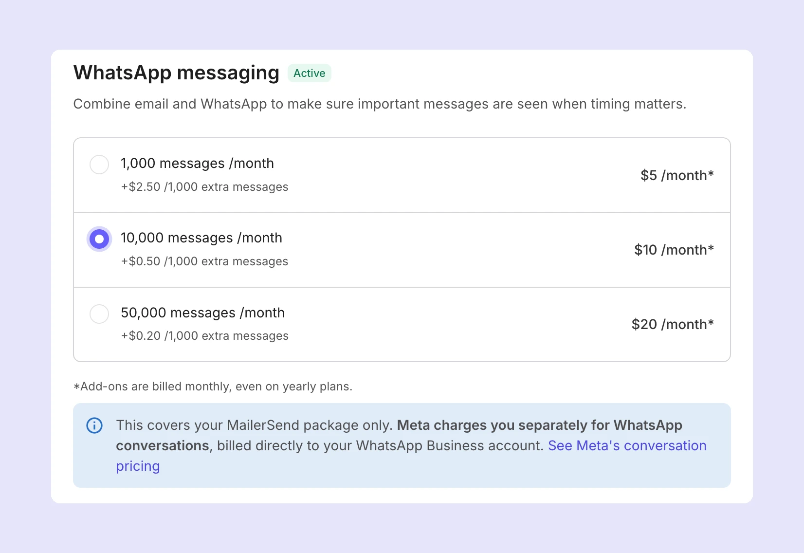The image size is (804, 553).
Task: Click the "1,000 messages /month" label
Action: click(x=198, y=164)
